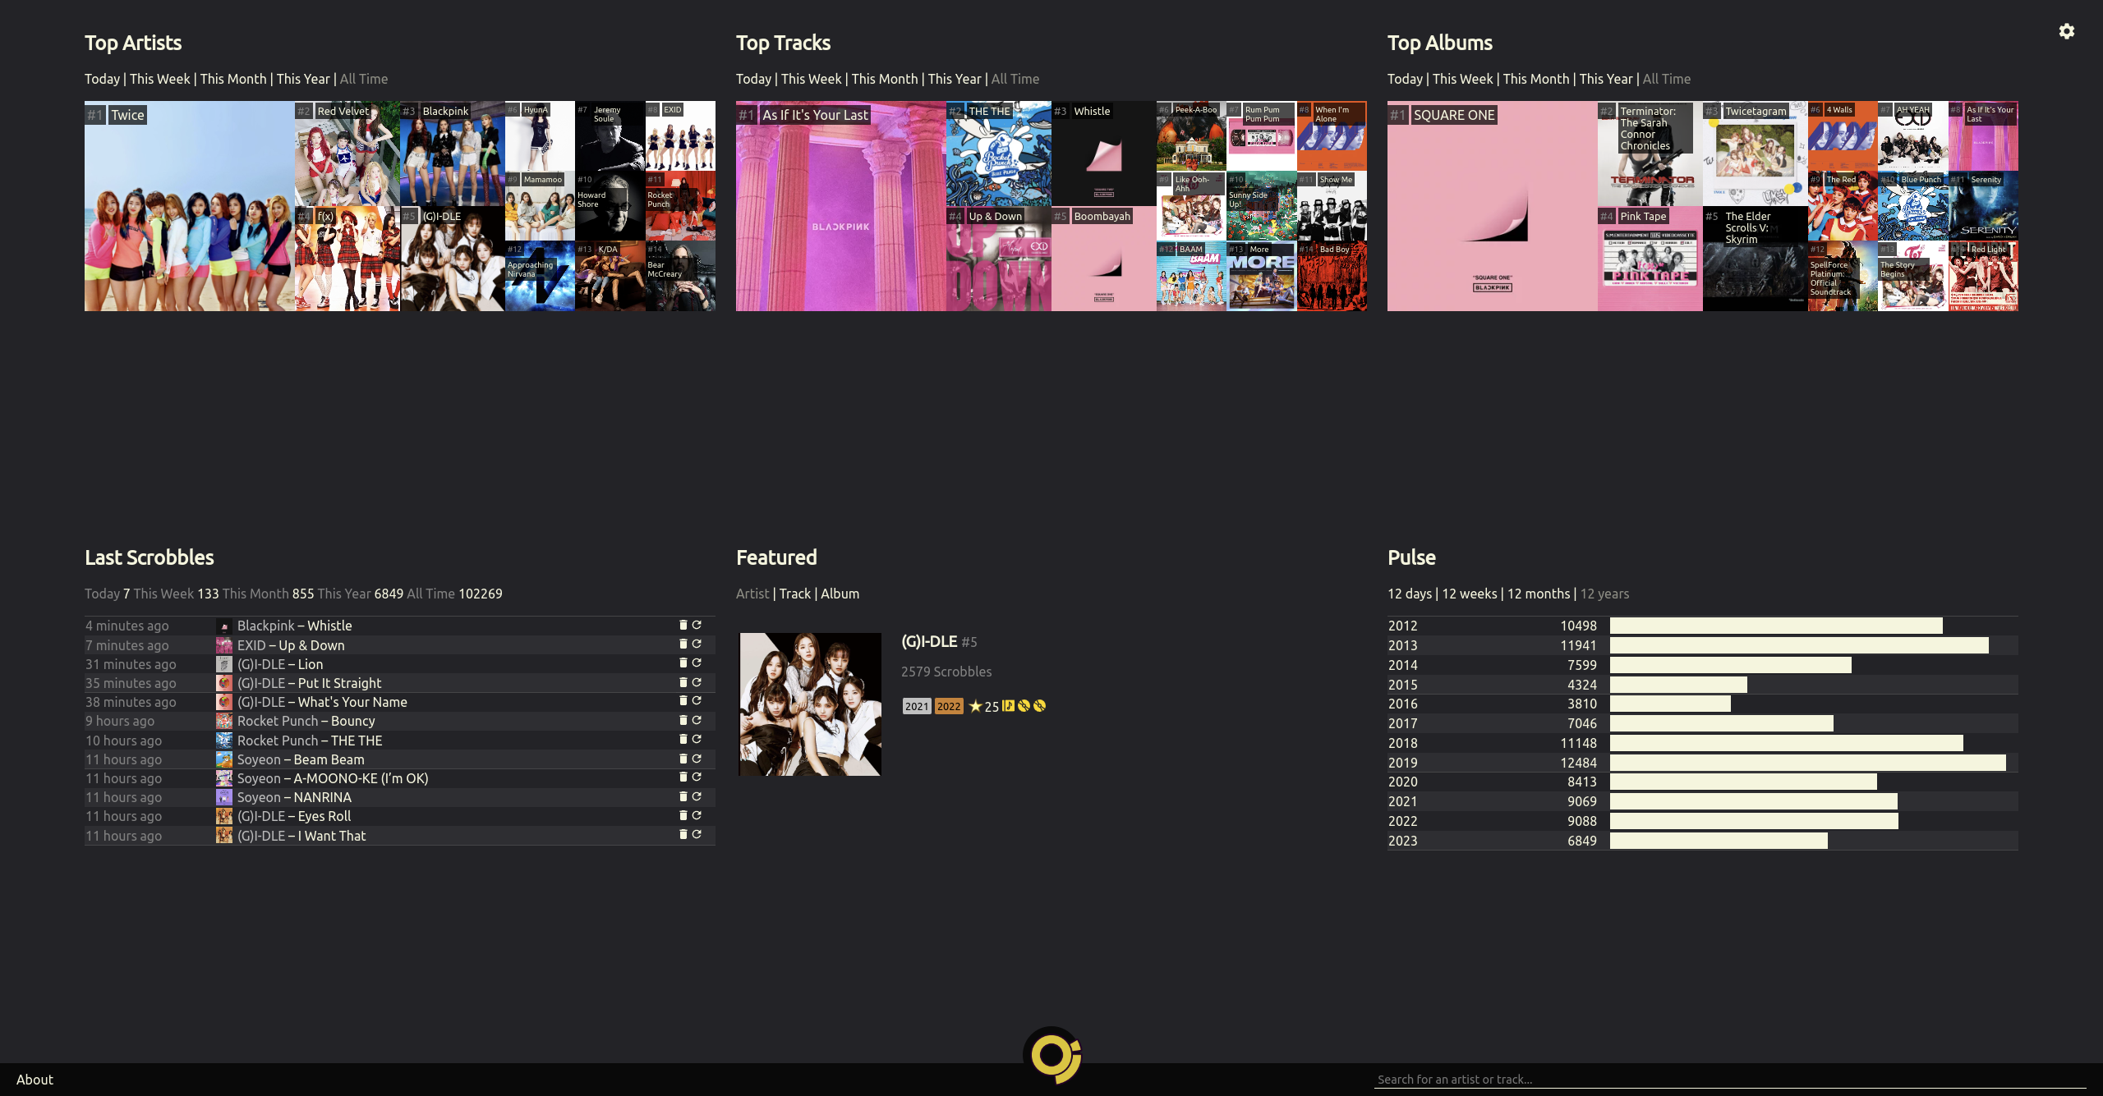Delete the Blackpink – Whistle scrobble
Screen dimensions: 2103x1096
click(683, 625)
